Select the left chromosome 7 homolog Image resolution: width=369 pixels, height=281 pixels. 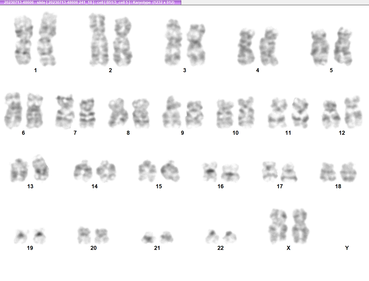click(65, 112)
